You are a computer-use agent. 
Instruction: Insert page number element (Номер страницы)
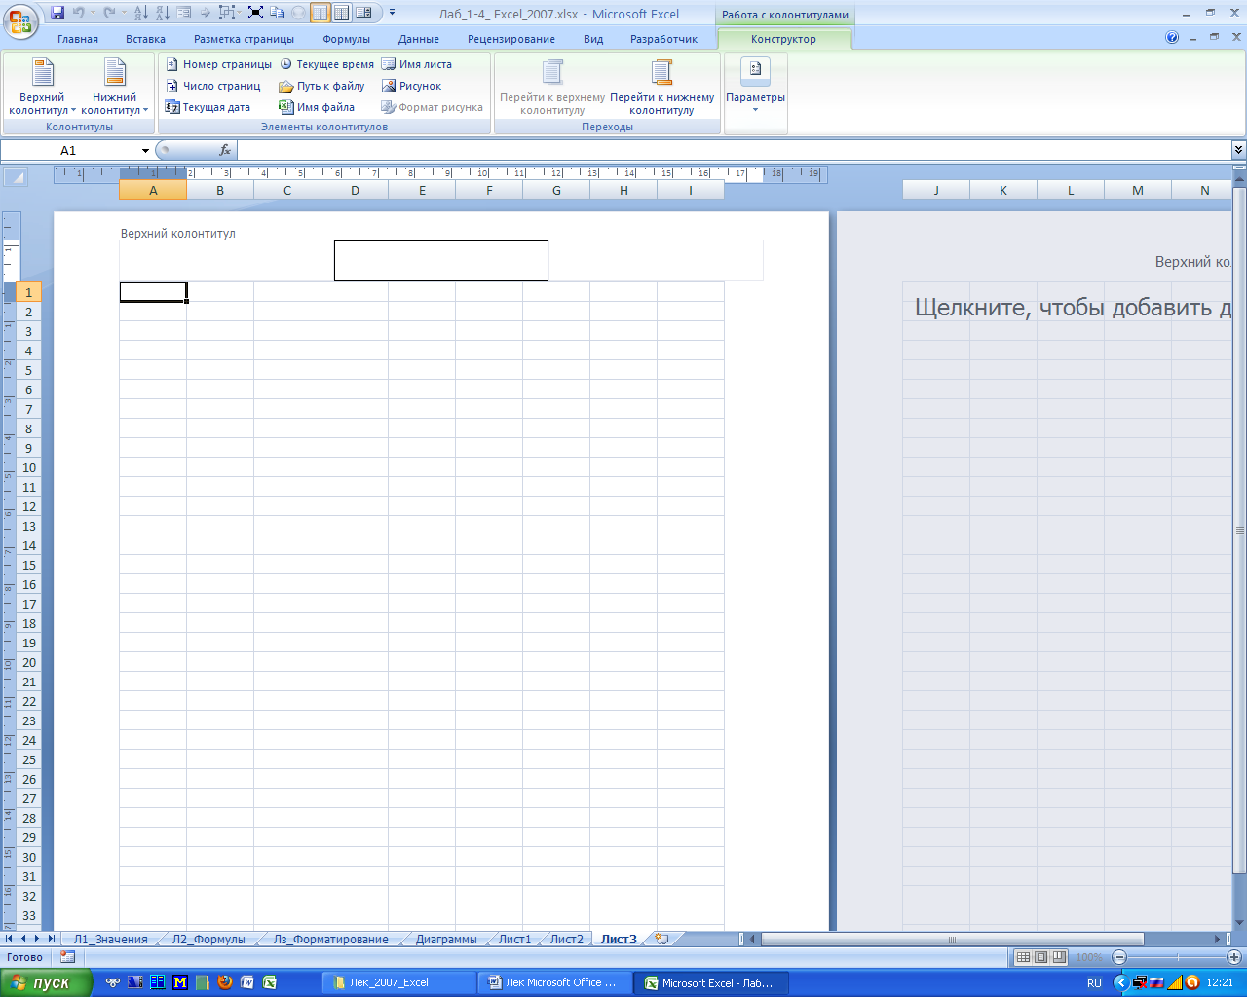pyautogui.click(x=218, y=64)
